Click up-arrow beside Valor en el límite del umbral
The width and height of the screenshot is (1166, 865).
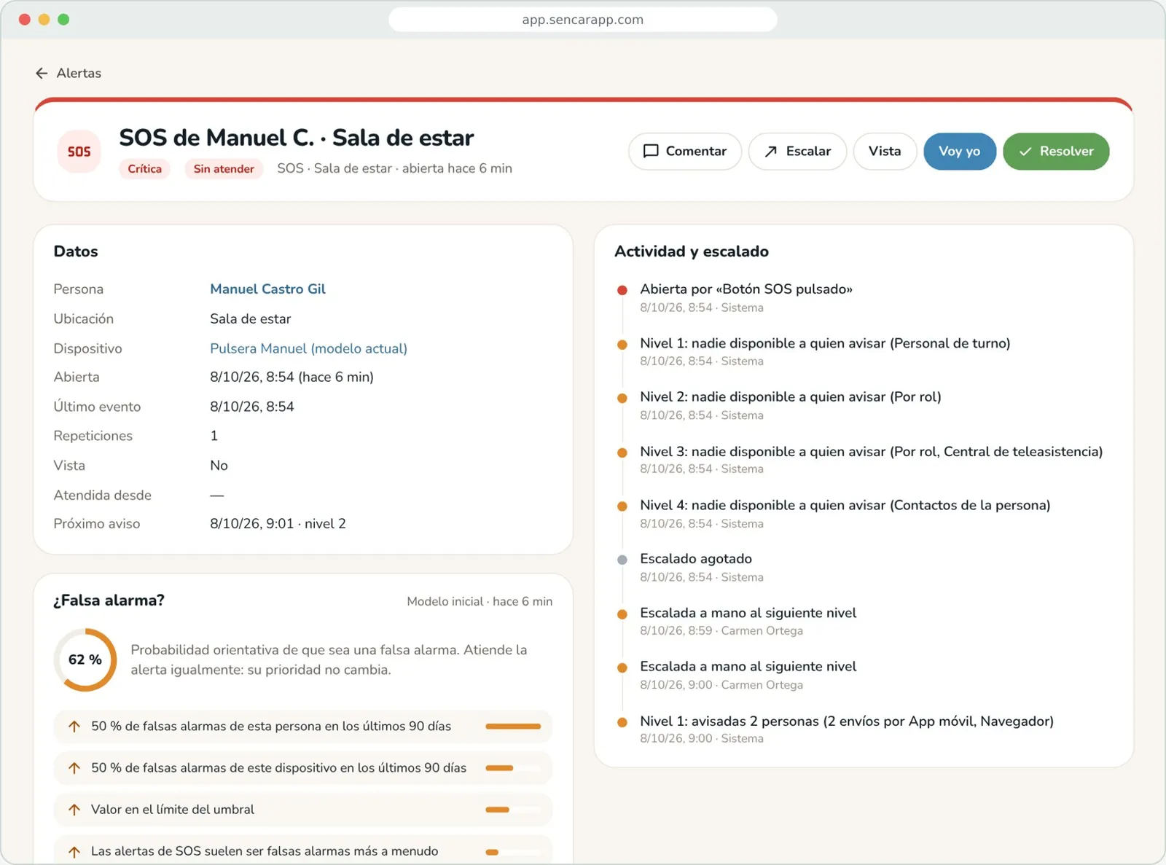(74, 810)
